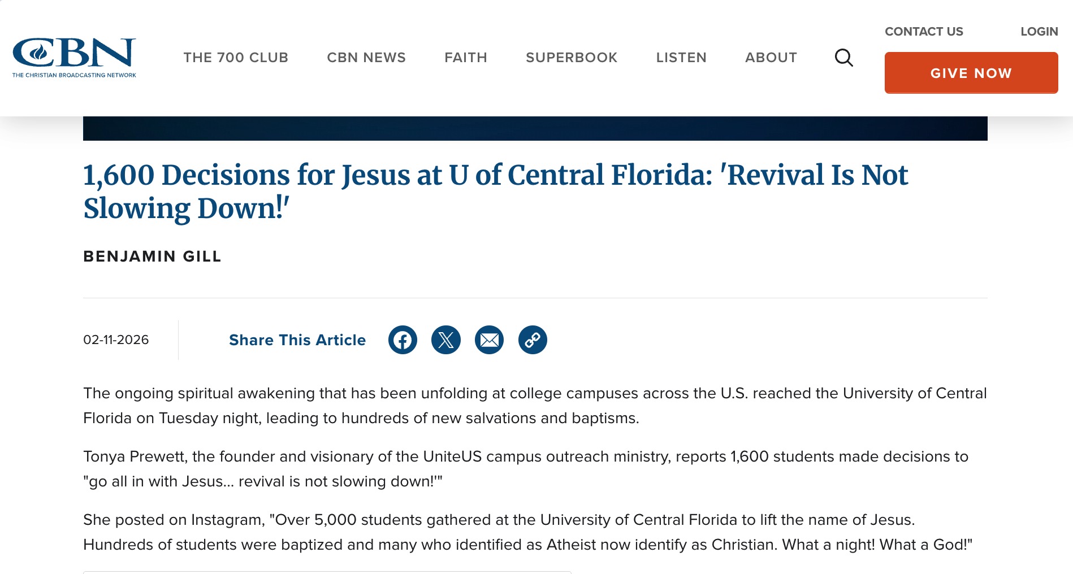This screenshot has height=574, width=1073.
Task: Select Superbook in the navigation bar
Action: tap(572, 58)
